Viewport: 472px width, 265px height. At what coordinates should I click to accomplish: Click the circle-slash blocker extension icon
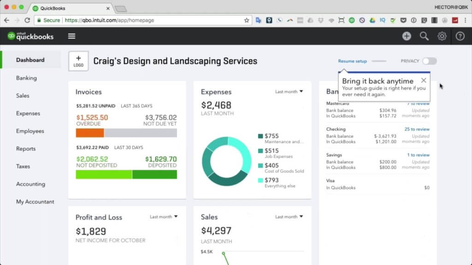(x=362, y=20)
